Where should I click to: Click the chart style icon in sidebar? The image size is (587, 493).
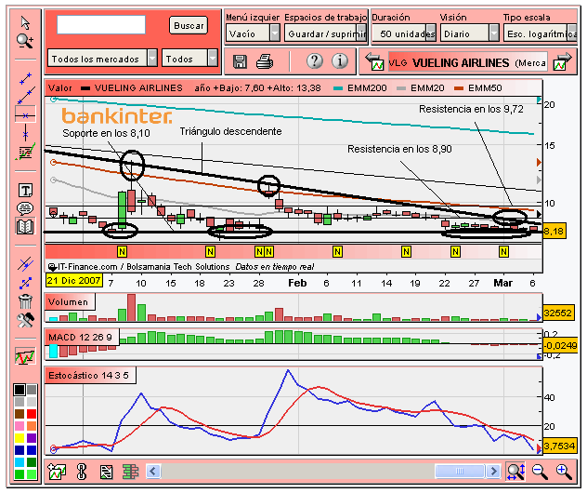[x=25, y=355]
